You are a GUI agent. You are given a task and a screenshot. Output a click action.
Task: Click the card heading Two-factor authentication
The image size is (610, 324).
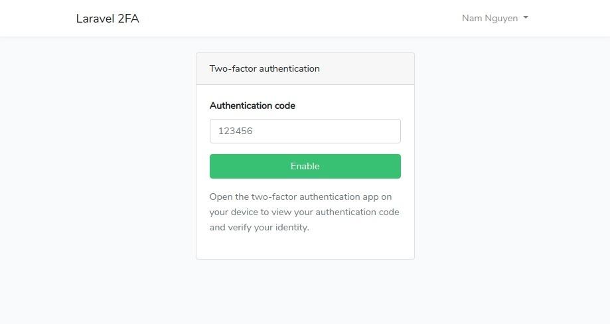(264, 68)
